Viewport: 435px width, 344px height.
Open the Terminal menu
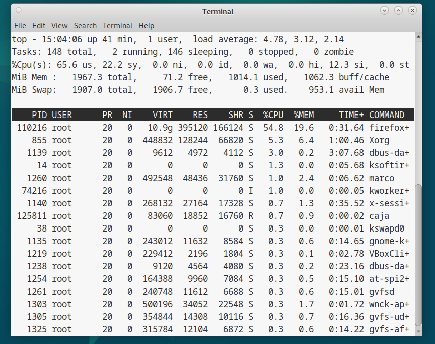117,26
